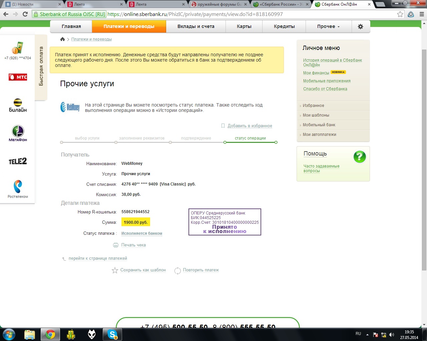Click the home breadcrumb icon
Viewport: 427px width, 341px height.
click(62, 39)
